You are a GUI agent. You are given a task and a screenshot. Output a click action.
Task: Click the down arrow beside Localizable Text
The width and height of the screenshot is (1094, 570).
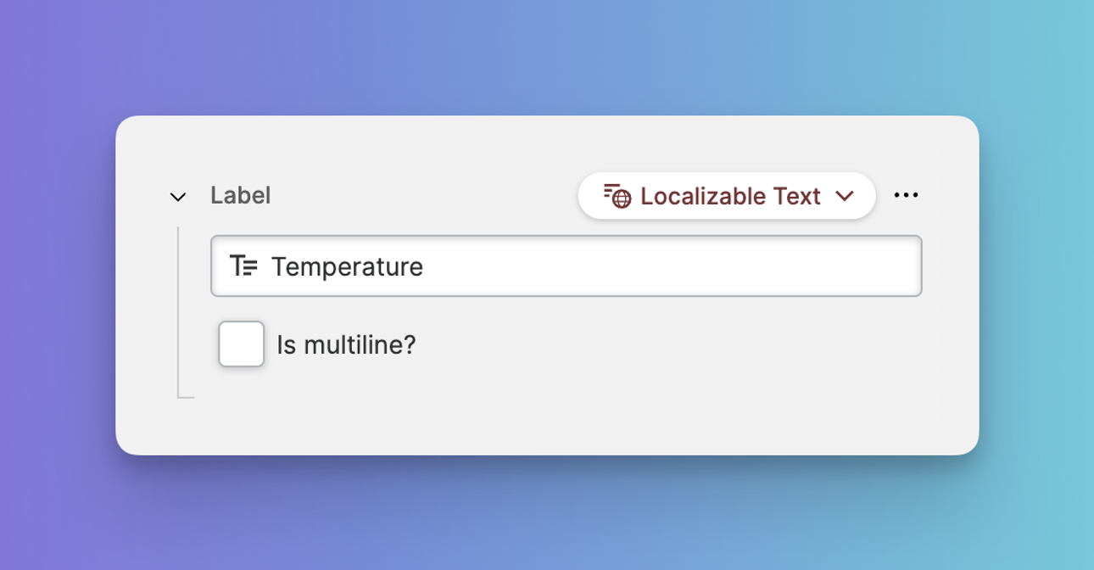844,196
